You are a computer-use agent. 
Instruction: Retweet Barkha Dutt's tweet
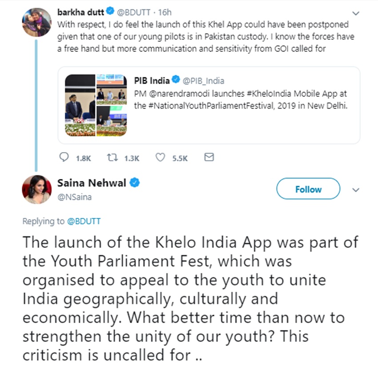(x=113, y=158)
